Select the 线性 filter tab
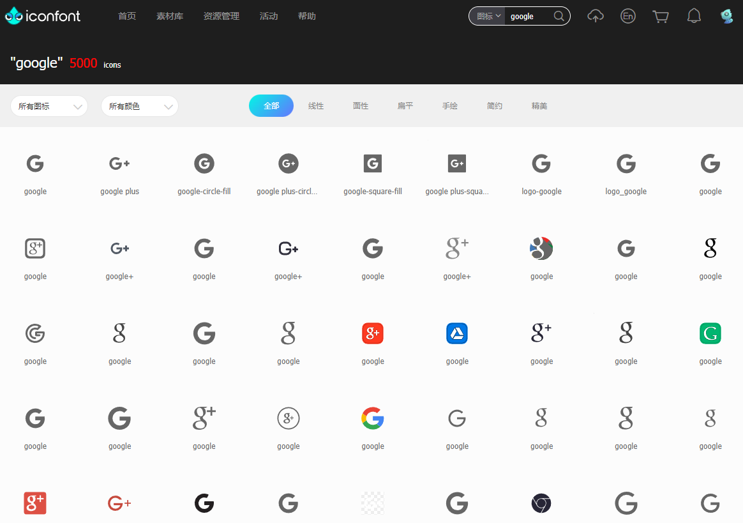 click(315, 106)
